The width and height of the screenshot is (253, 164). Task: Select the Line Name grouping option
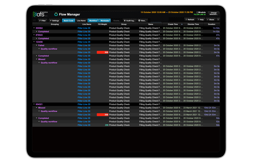click(81, 21)
